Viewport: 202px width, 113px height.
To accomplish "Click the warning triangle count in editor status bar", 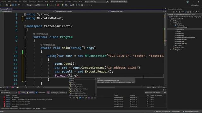I will tap(18, 87).
